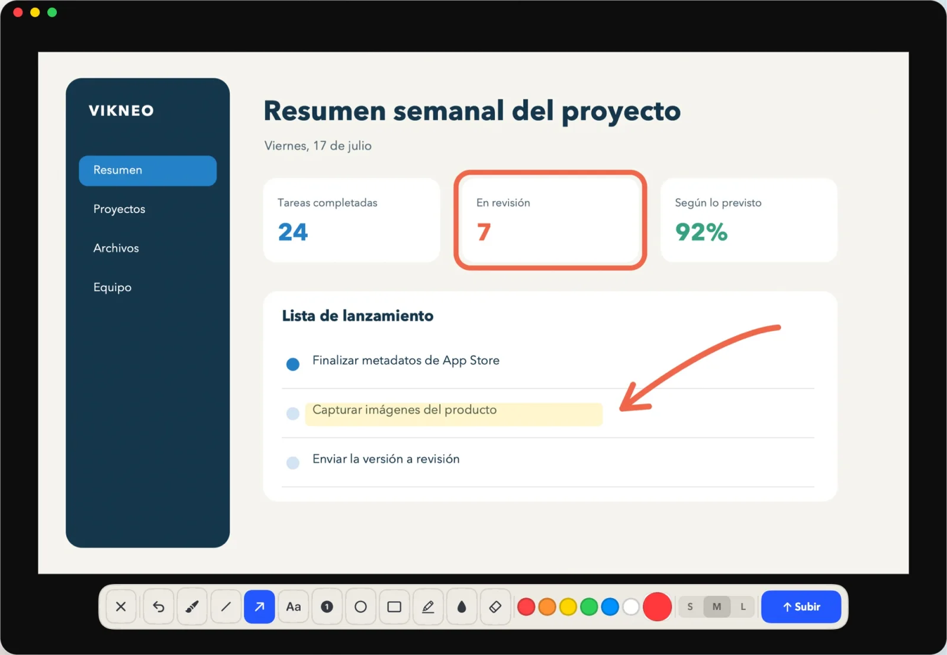Screen dimensions: 947x655
Task: Click the yellow window minimize button
Action: (x=35, y=12)
